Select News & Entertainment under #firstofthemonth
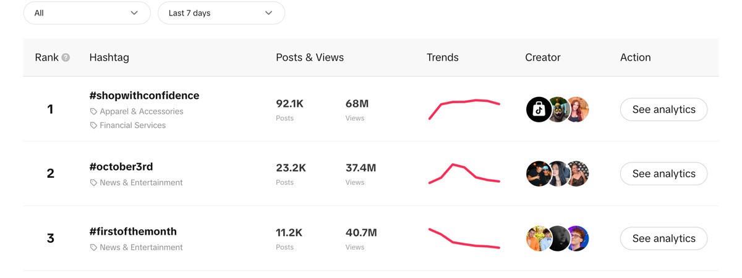Screen dimensions: 742x278 pos(141,248)
